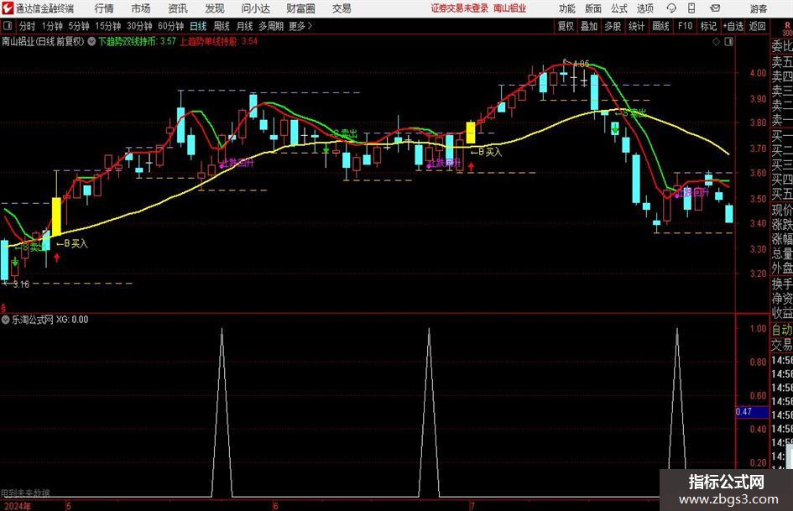Viewport: 793px width, 511px height.
Task: Select the 周线 weekly chart tab
Action: 222,26
